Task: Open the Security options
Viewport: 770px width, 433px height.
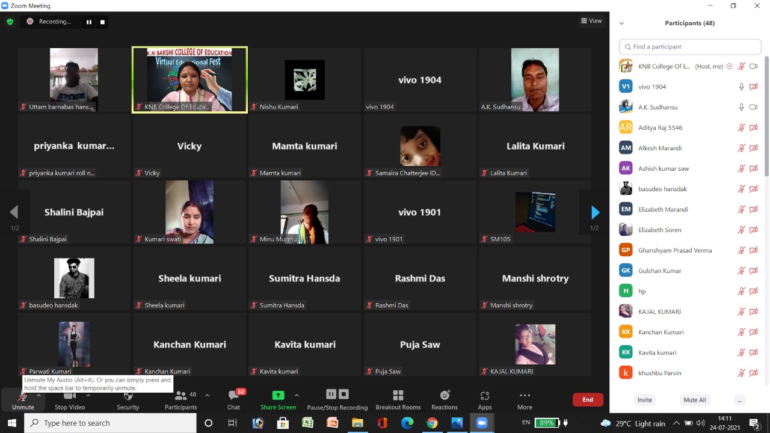Action: click(x=128, y=399)
